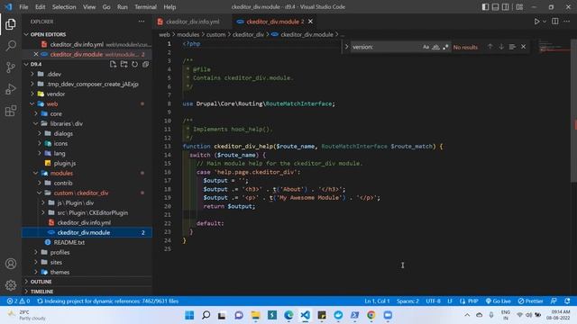Open Chrome from the taskbar

(x=371, y=315)
